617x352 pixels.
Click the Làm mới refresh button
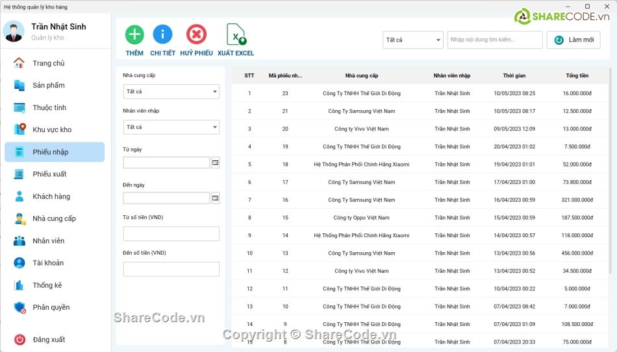coord(573,40)
